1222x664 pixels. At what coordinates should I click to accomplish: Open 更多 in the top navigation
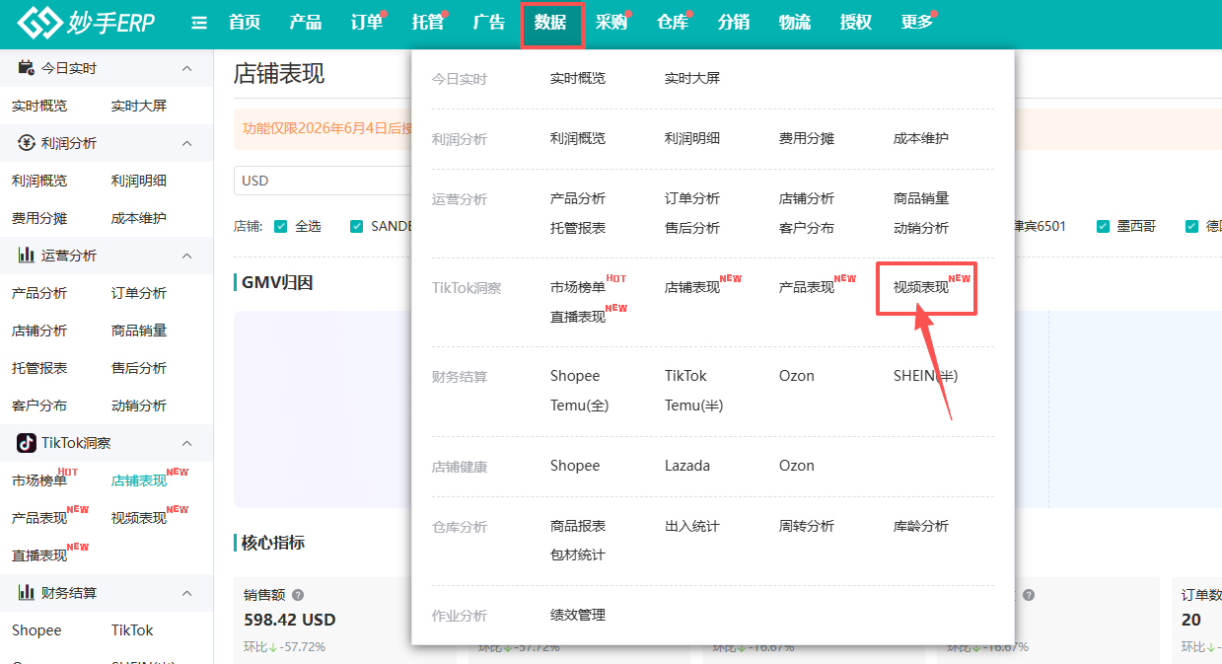coord(917,23)
